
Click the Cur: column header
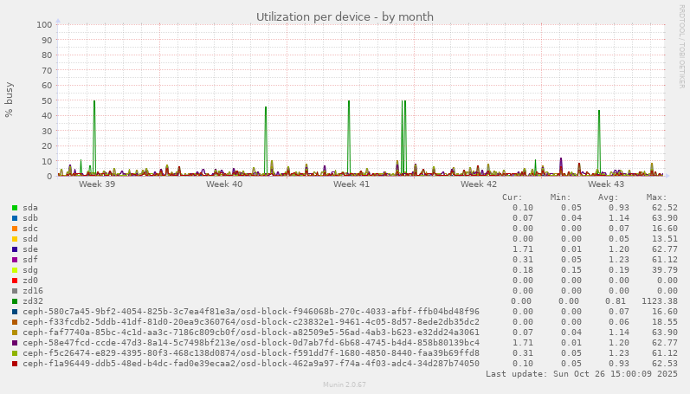512,197
